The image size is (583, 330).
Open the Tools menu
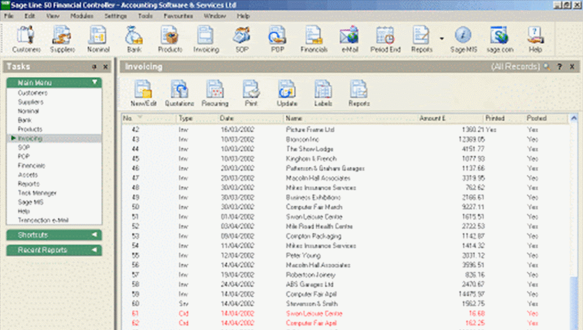(x=145, y=16)
